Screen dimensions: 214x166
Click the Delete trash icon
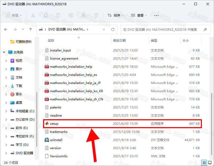pos(96,15)
